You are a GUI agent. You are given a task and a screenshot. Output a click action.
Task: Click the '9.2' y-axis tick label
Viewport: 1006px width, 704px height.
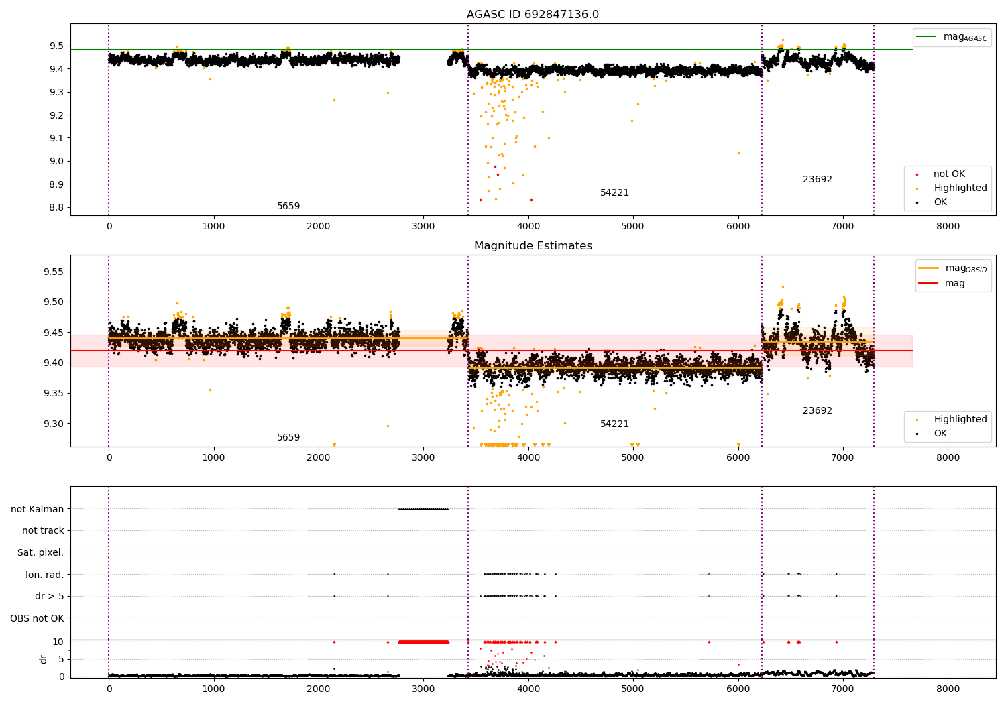[56, 115]
